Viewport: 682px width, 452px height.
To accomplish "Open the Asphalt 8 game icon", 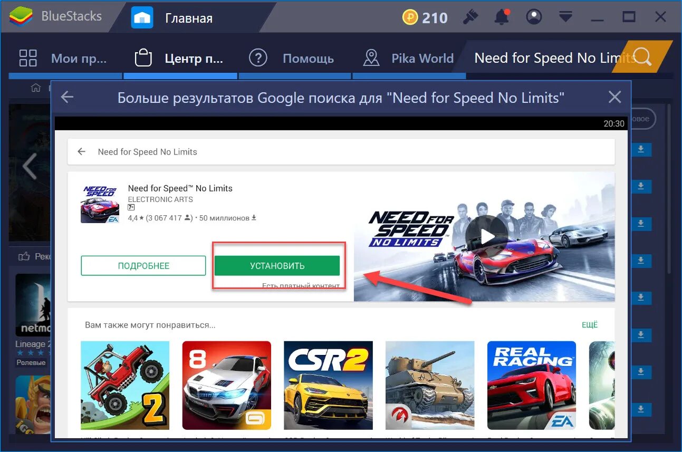I will coord(227,385).
